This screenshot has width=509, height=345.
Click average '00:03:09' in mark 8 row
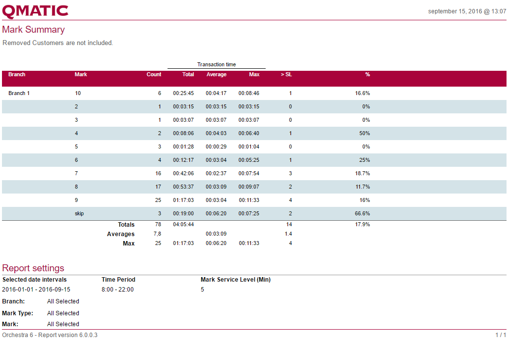pyautogui.click(x=216, y=187)
